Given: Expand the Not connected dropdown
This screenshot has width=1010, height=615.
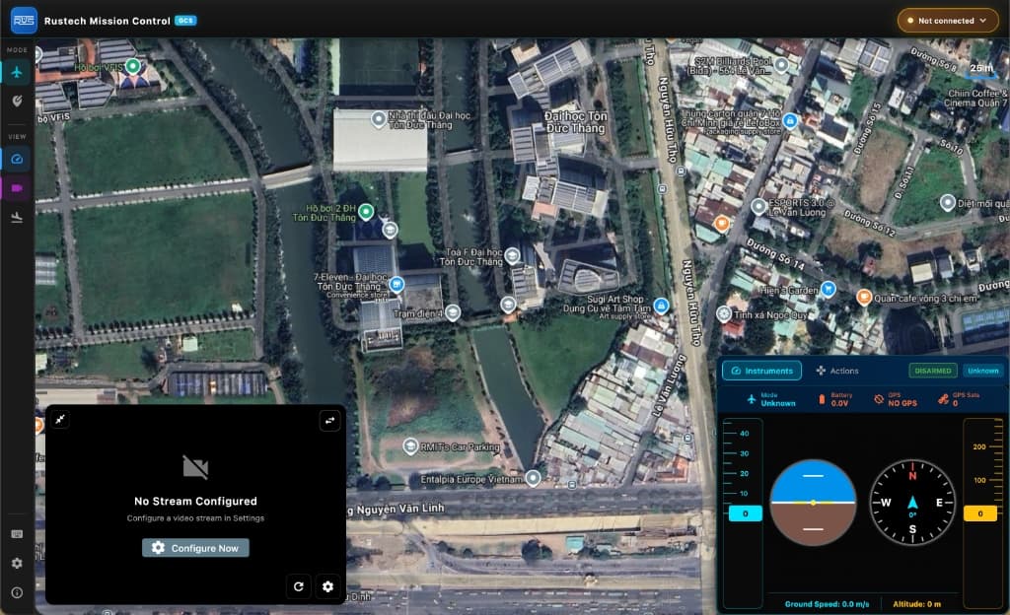Looking at the screenshot, I should (x=947, y=20).
